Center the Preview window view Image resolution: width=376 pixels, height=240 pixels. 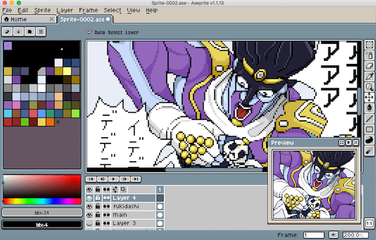[342, 143]
